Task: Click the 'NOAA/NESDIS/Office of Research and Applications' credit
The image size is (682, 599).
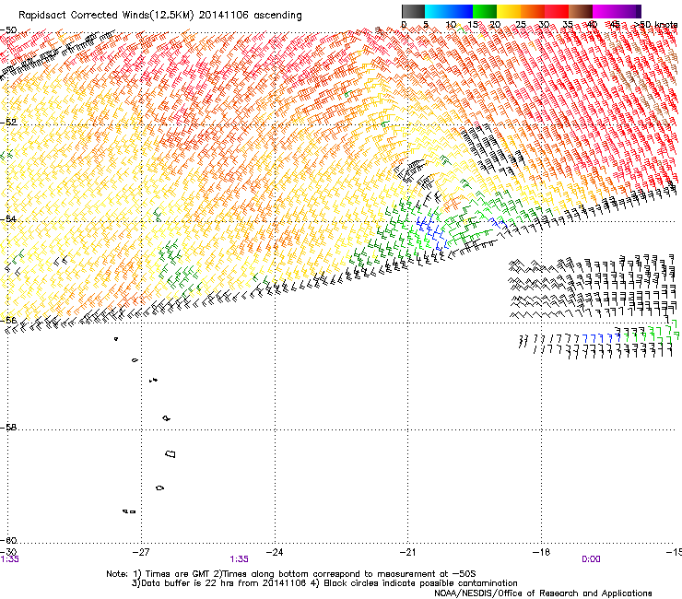Action: 543,593
